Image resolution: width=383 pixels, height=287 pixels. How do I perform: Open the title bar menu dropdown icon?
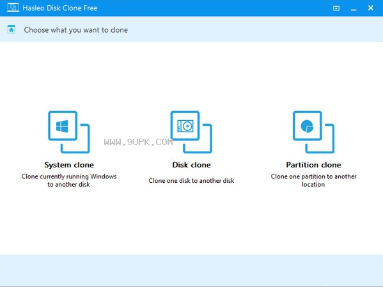(336, 8)
